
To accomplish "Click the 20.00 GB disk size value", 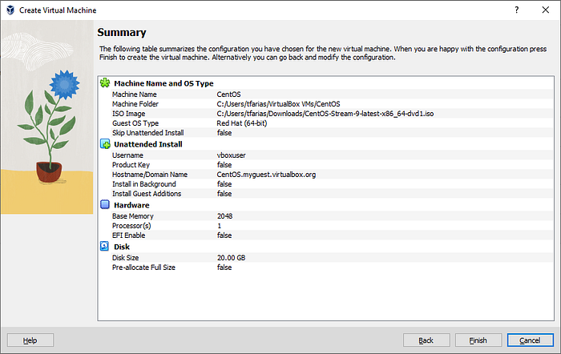I will click(x=231, y=258).
